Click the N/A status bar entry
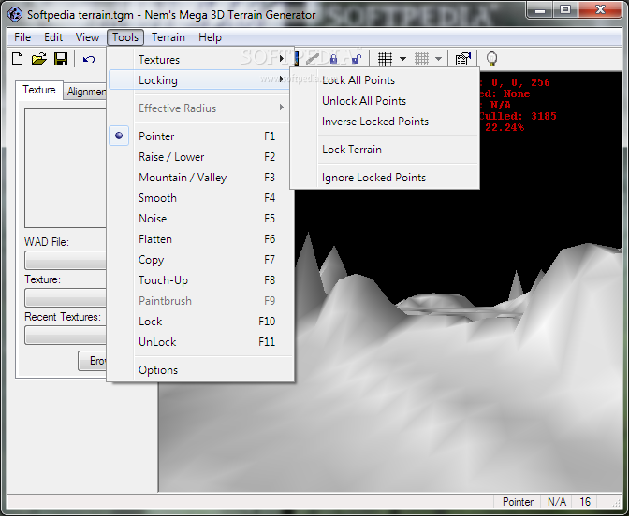Screen dimensions: 629x516 pos(557,502)
